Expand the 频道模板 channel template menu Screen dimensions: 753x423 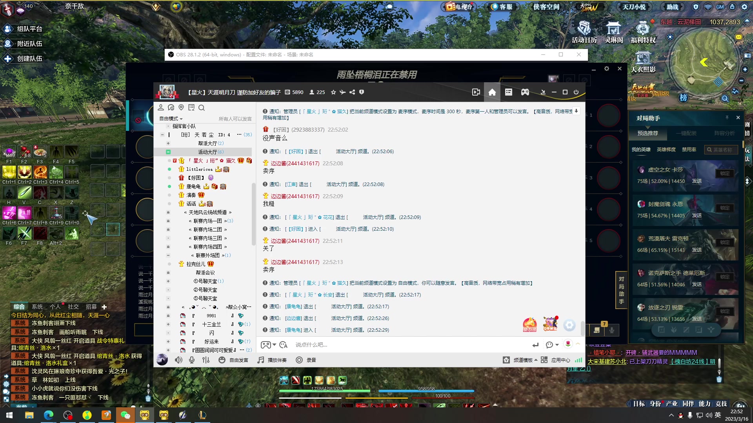(x=520, y=360)
